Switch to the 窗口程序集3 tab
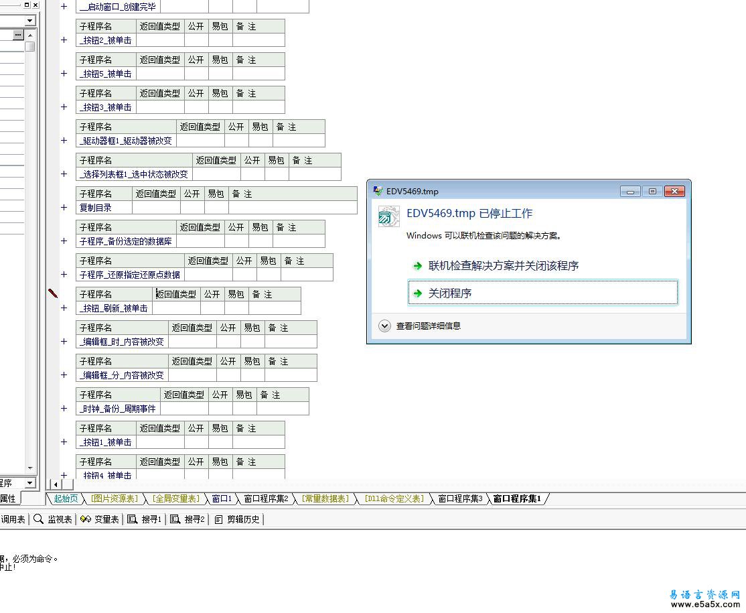The width and height of the screenshot is (746, 613). [x=460, y=498]
